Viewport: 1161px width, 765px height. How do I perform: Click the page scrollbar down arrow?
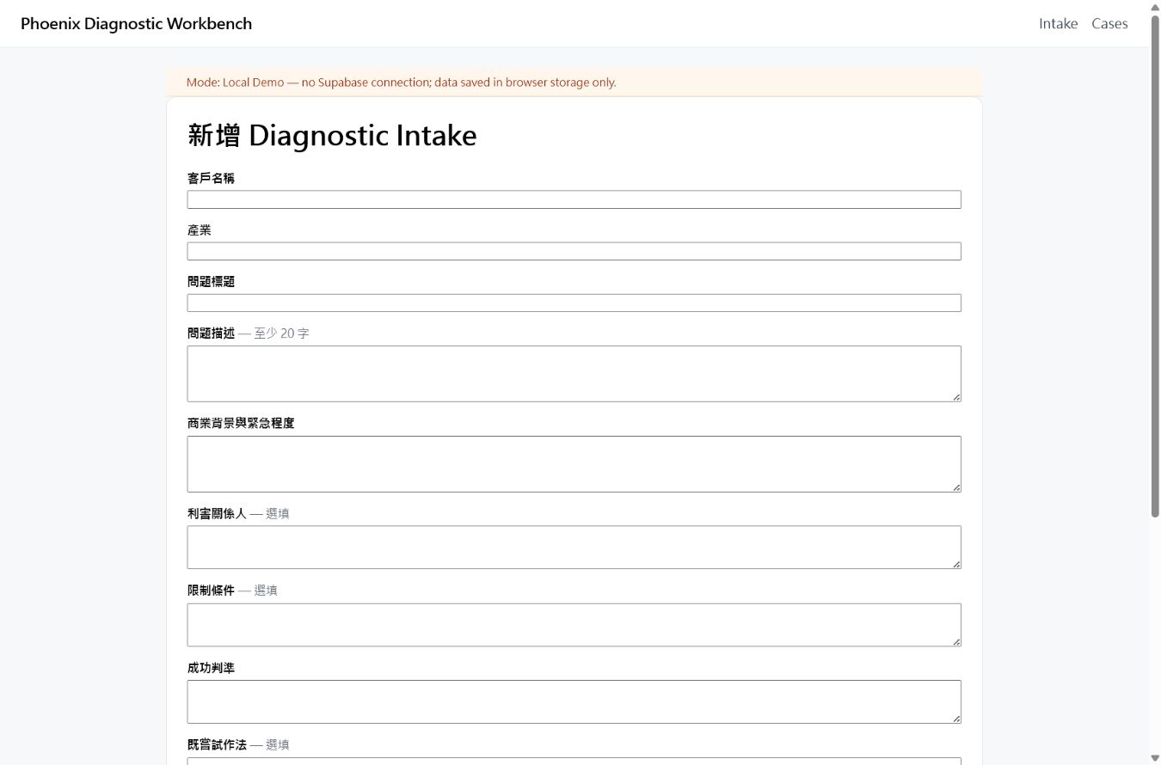tap(1155, 757)
